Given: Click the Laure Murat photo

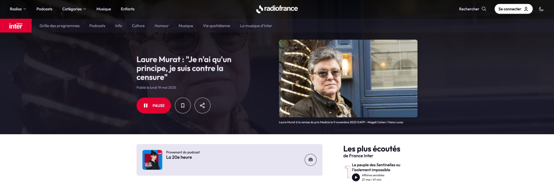Looking at the screenshot, I should [348, 79].
